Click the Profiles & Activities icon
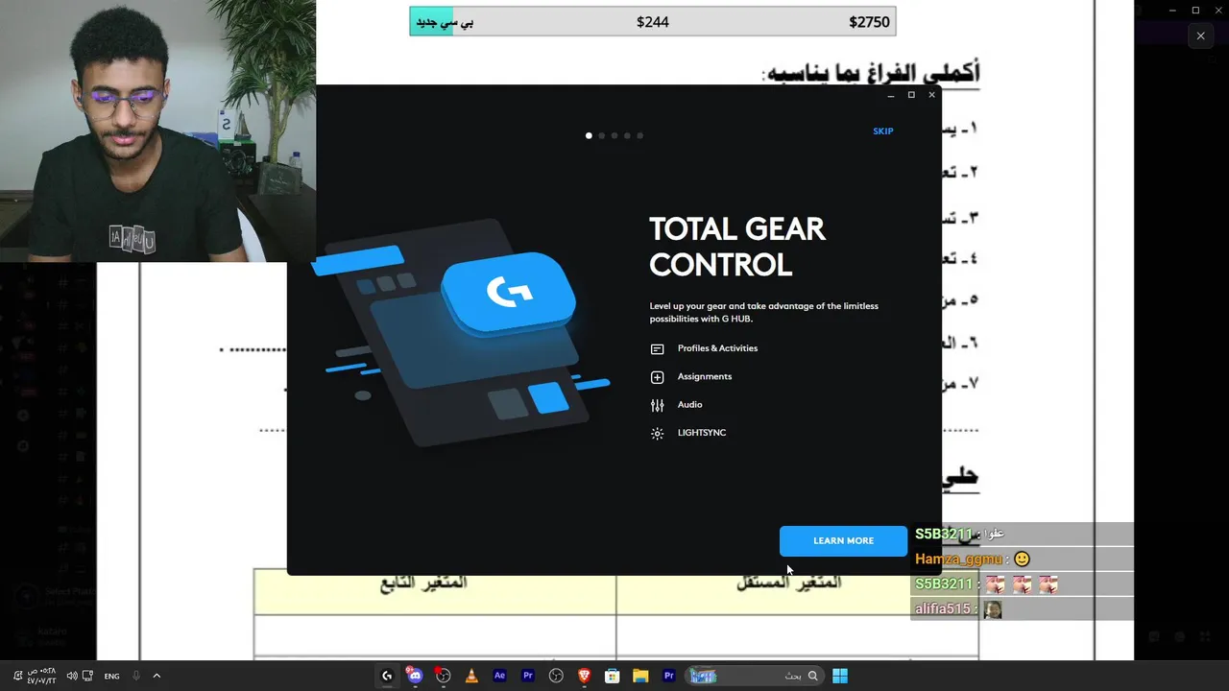1229x691 pixels. pyautogui.click(x=657, y=349)
